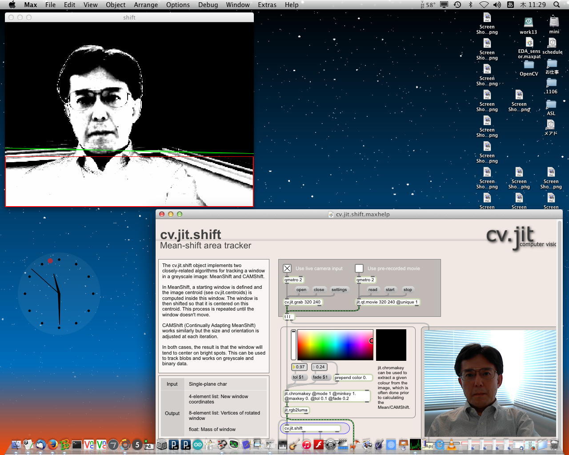
Task: Select the cv.jit.shift object box
Action: (312, 428)
